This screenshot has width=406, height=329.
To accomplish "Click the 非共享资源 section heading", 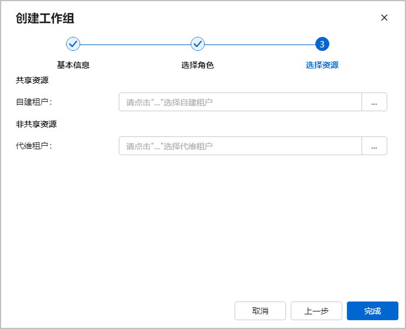I will tap(36, 124).
